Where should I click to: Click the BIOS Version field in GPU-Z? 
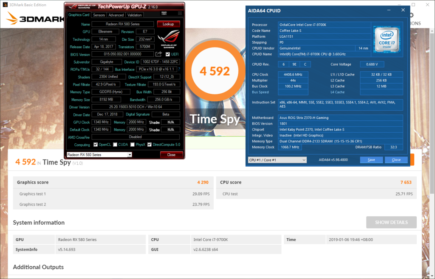click(123, 54)
